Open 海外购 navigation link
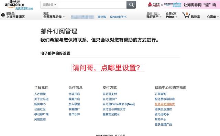 tap(102, 17)
